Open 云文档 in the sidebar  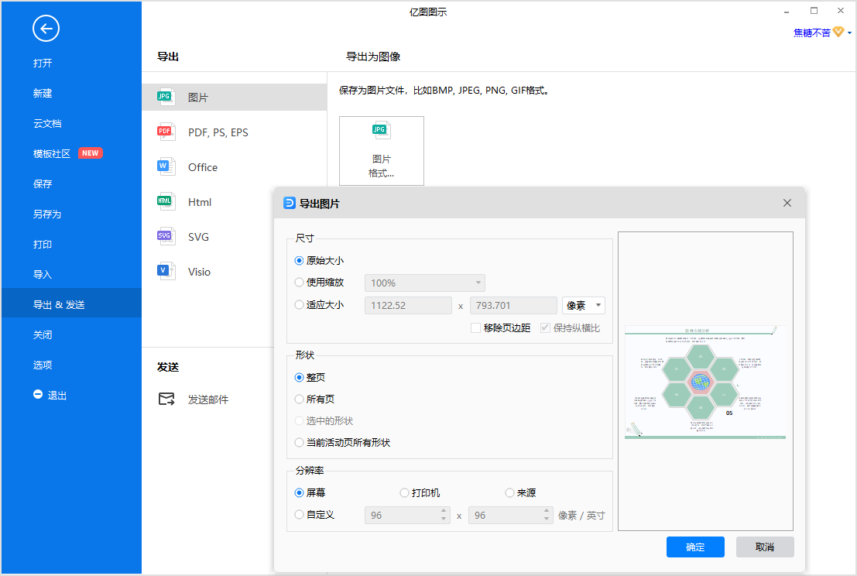tap(47, 124)
